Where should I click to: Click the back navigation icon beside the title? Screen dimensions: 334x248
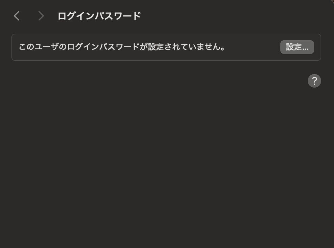point(17,16)
